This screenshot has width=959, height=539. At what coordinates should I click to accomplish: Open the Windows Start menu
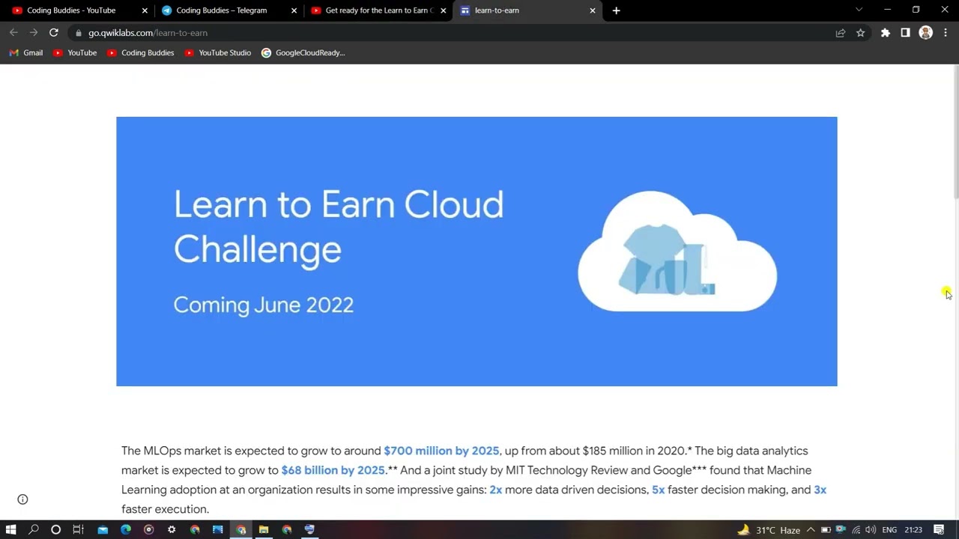(x=10, y=529)
